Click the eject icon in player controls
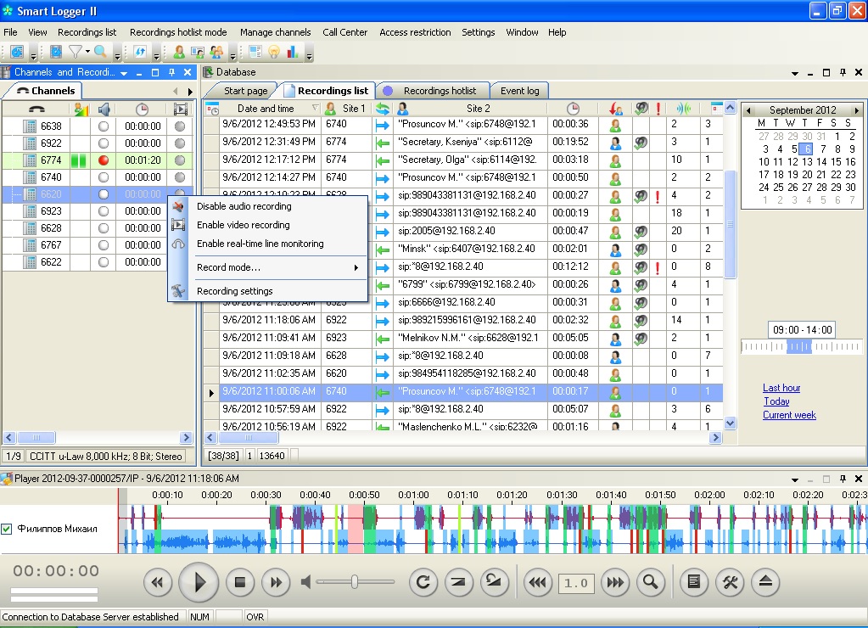Screen dimensions: 868x628 (x=765, y=582)
